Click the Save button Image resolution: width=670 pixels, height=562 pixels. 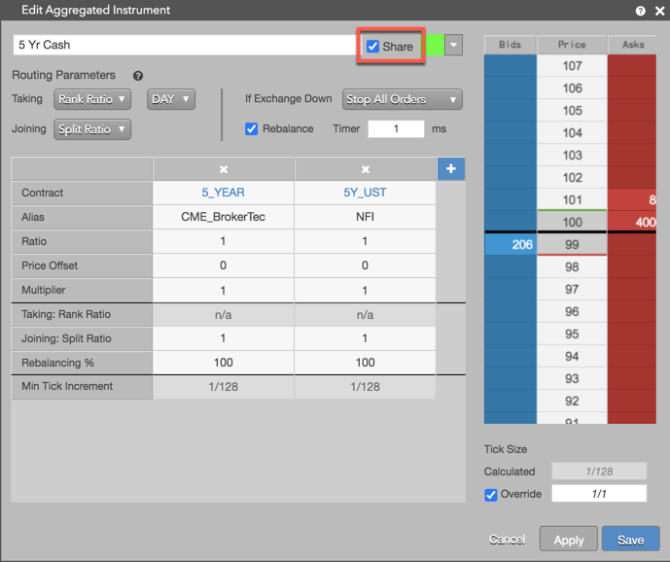point(631,540)
